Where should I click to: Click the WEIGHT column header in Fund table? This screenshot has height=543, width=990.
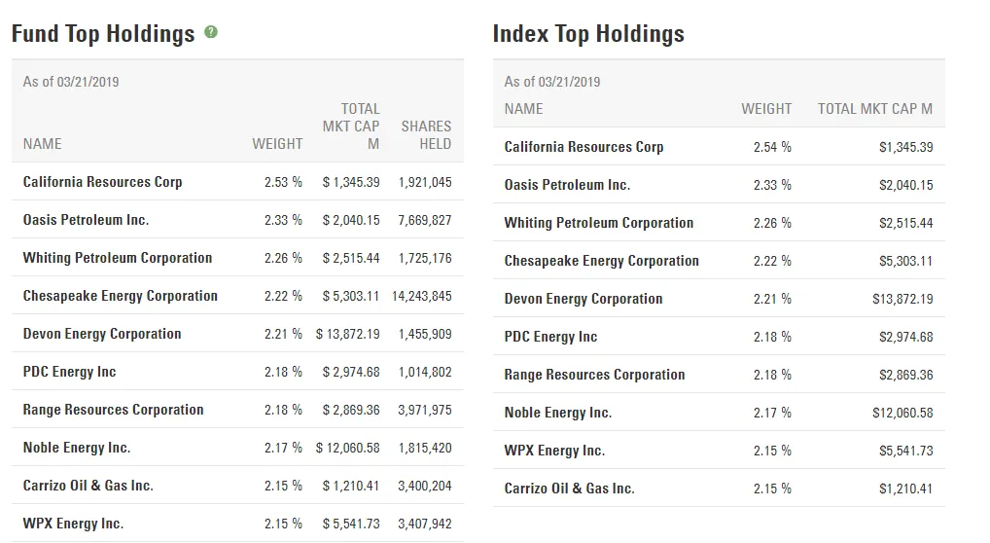click(x=277, y=144)
